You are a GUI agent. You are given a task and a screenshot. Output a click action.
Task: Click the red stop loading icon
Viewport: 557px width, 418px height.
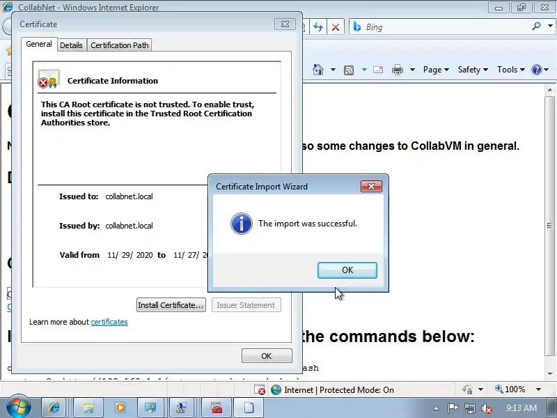tap(336, 27)
